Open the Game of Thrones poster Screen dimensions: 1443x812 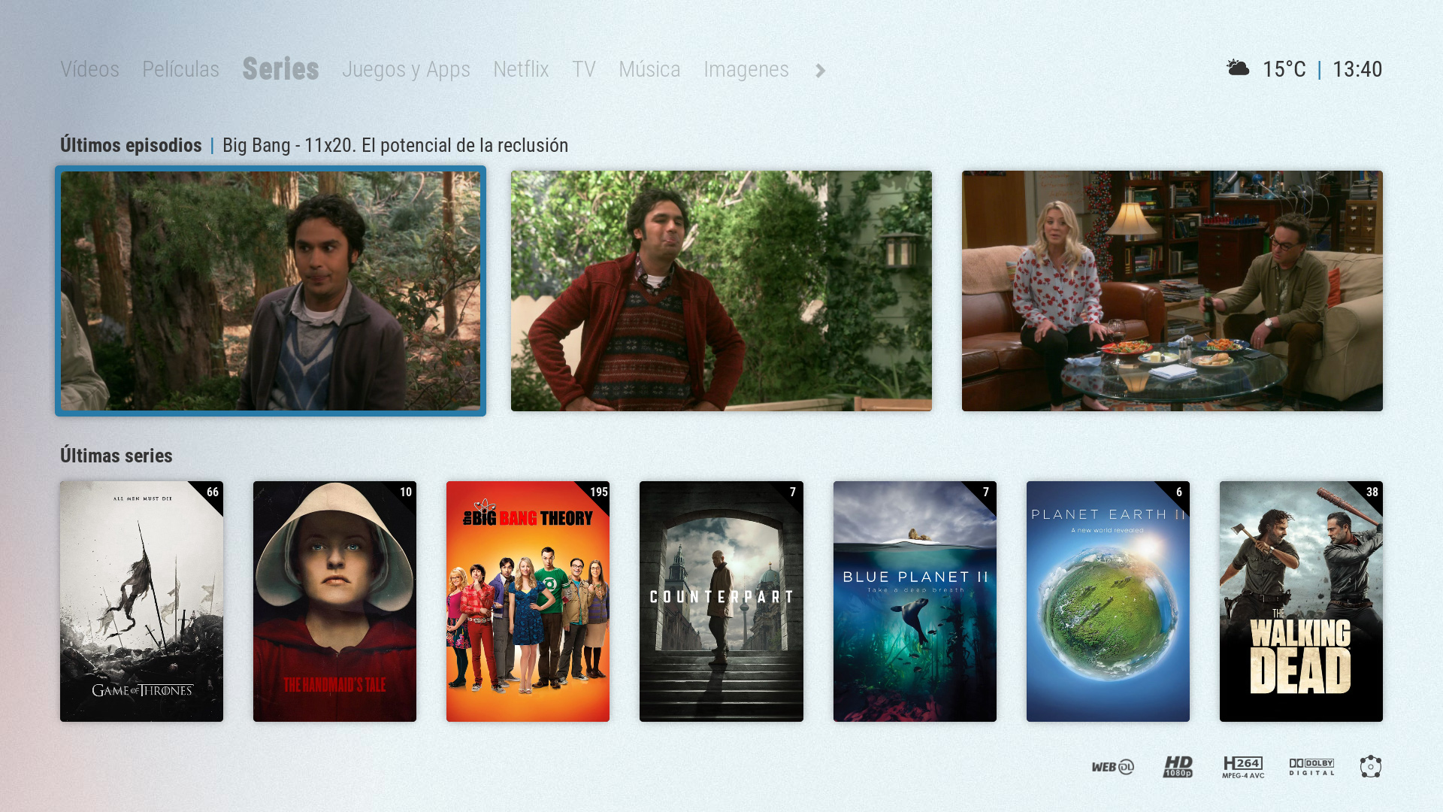point(141,601)
